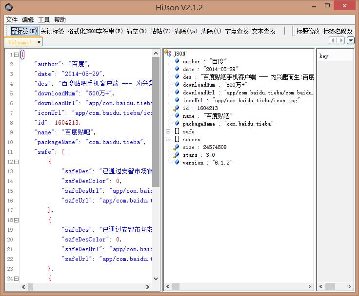Expand the safe array node in tree

tap(168, 131)
